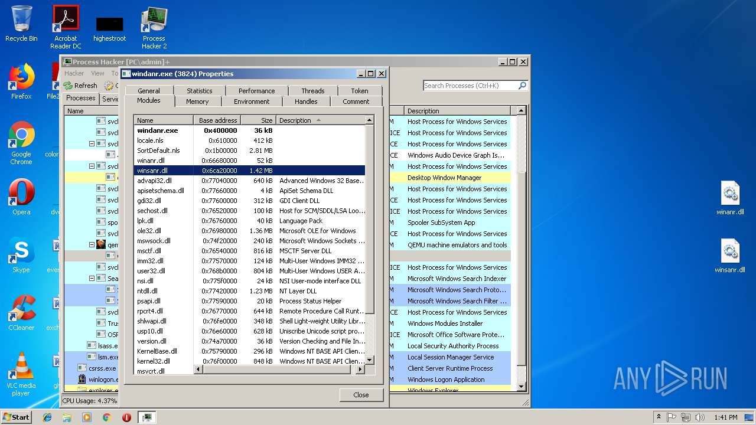Click the volume speaker tray icon
This screenshot has width=756, height=425.
(x=700, y=417)
